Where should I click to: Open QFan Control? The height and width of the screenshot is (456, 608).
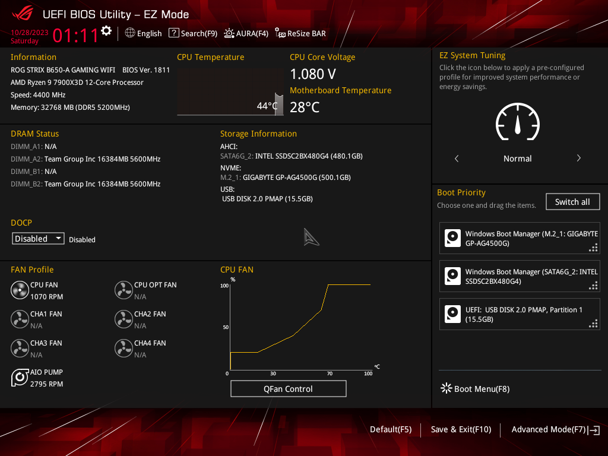288,388
